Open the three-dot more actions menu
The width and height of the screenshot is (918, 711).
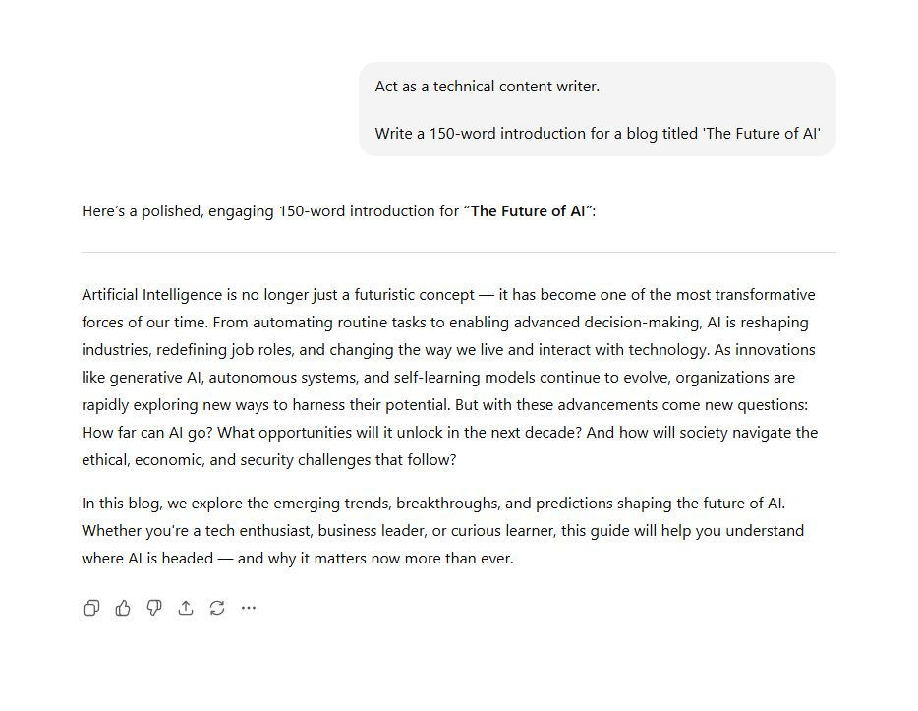pos(249,608)
